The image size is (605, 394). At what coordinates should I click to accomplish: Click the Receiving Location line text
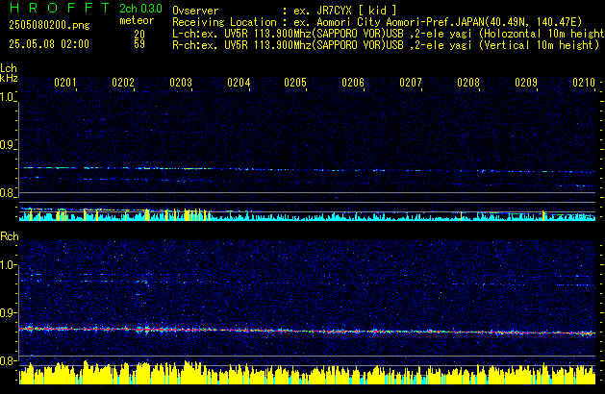377,22
